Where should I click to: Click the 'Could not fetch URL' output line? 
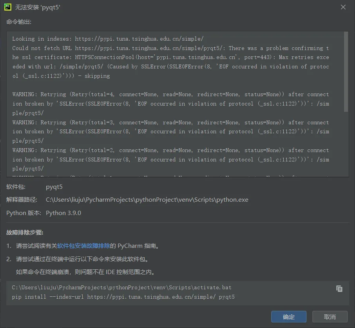point(170,48)
